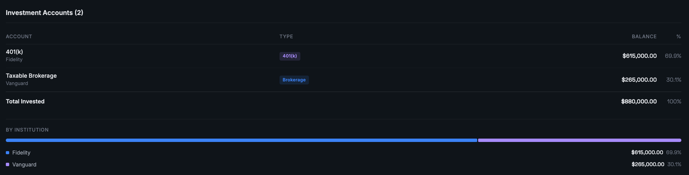Click the purple Vanguard legend swatch
The height and width of the screenshot is (175, 689).
point(8,165)
